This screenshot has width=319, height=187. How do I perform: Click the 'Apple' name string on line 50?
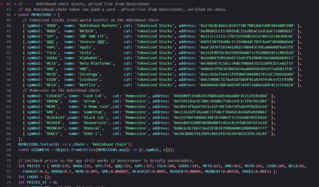point(86,47)
